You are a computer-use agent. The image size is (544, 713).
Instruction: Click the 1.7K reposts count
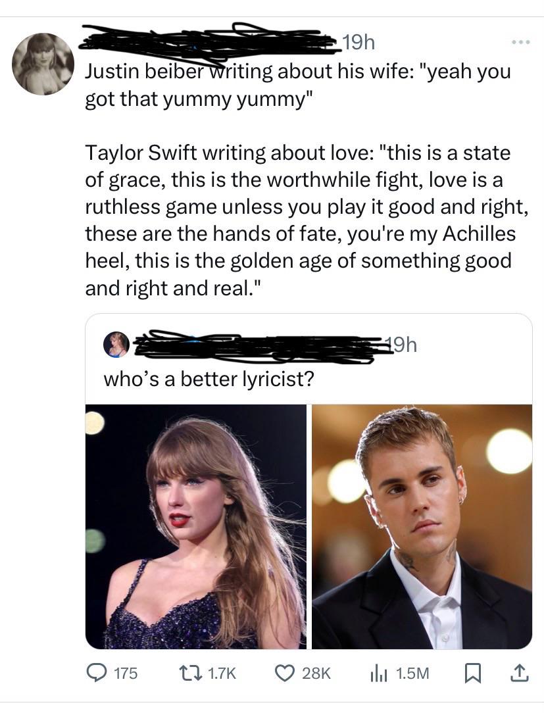tap(220, 674)
